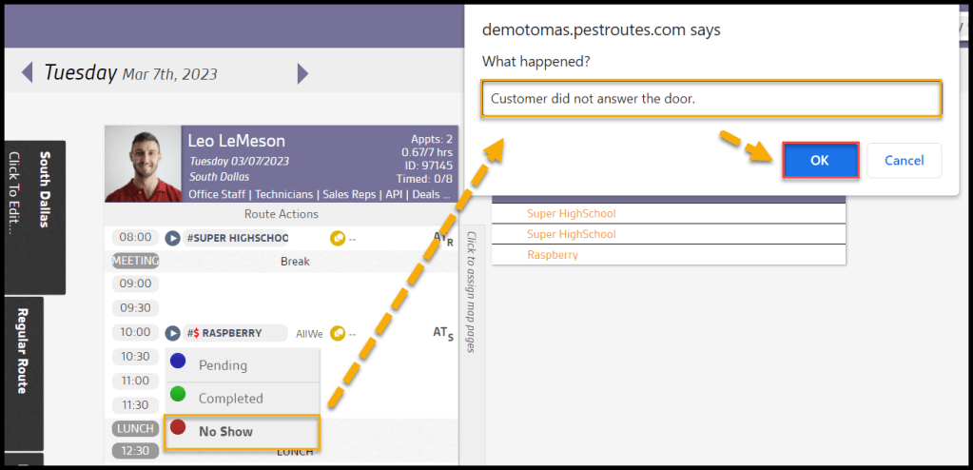
Task: Click yellow chat icon on Raspberry row
Action: tap(337, 333)
